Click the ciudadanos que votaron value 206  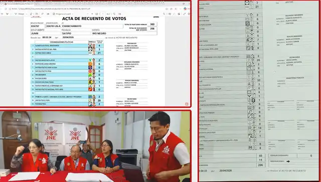[152, 29]
